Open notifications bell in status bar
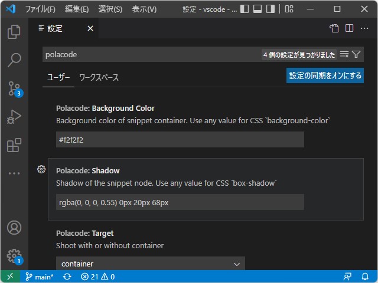 pyautogui.click(x=365, y=277)
